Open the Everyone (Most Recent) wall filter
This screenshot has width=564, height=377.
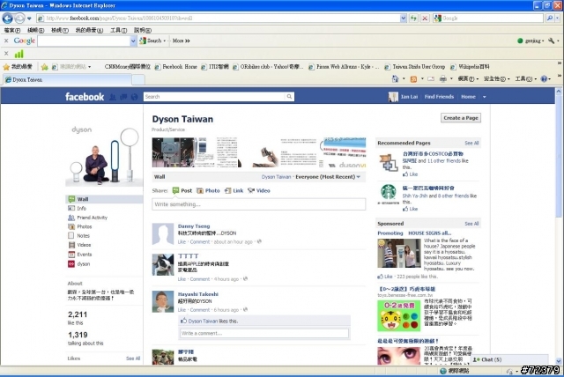click(x=328, y=177)
